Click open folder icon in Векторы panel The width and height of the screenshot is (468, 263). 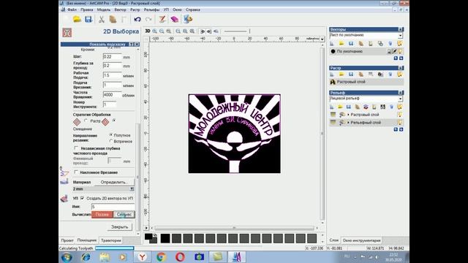pyautogui.click(x=341, y=44)
